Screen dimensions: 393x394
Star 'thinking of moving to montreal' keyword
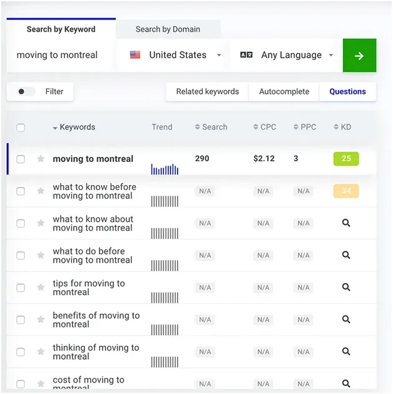(x=41, y=351)
